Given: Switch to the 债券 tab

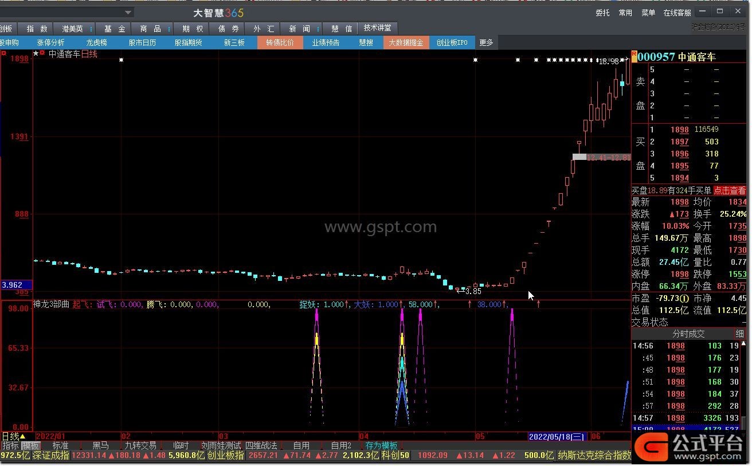Looking at the screenshot, I should (x=228, y=29).
